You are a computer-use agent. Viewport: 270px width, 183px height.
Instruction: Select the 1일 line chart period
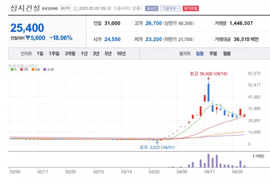click(40, 53)
